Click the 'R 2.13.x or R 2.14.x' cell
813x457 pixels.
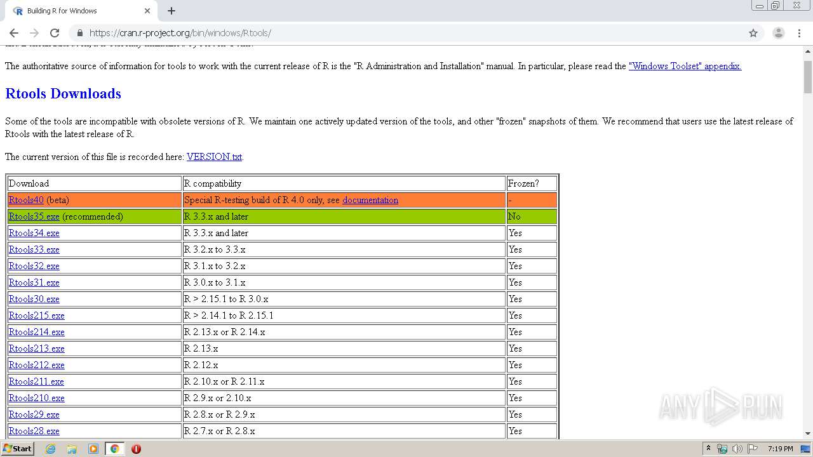click(x=344, y=332)
